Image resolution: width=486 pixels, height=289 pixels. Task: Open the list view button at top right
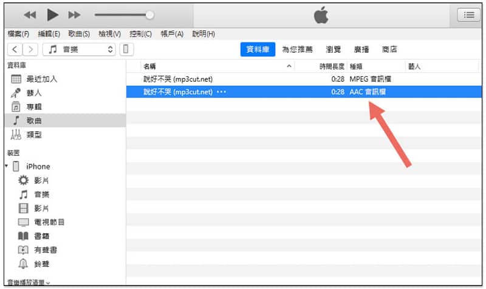click(468, 15)
